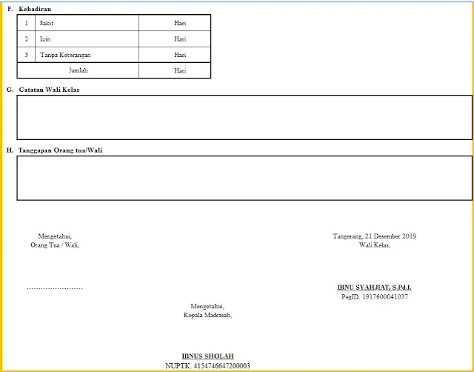The width and height of the screenshot is (474, 372).
Task: Click the 'Mengetahui;' text above 'Orang Tua / Wali,'
Action: 55,236
